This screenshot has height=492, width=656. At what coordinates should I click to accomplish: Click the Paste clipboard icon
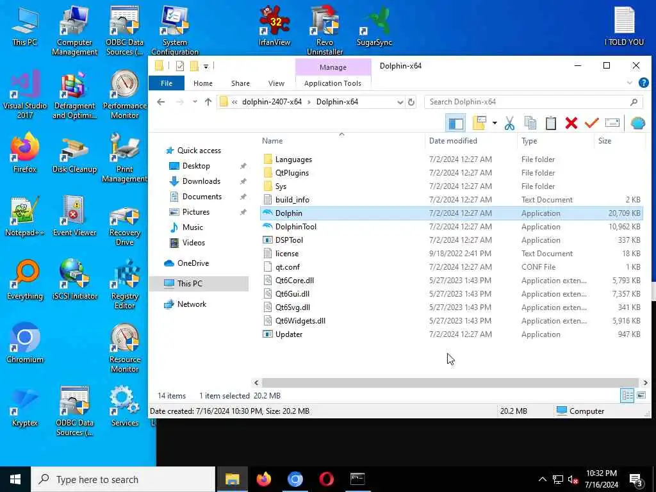click(x=550, y=123)
